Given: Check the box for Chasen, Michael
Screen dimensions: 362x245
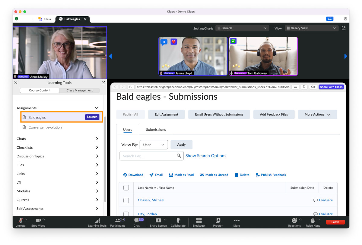Looking at the screenshot, I should click(126, 200).
